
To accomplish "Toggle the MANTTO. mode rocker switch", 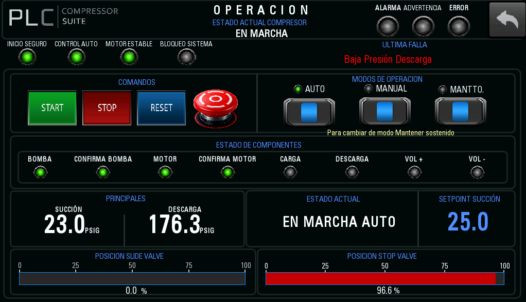I will 460,111.
